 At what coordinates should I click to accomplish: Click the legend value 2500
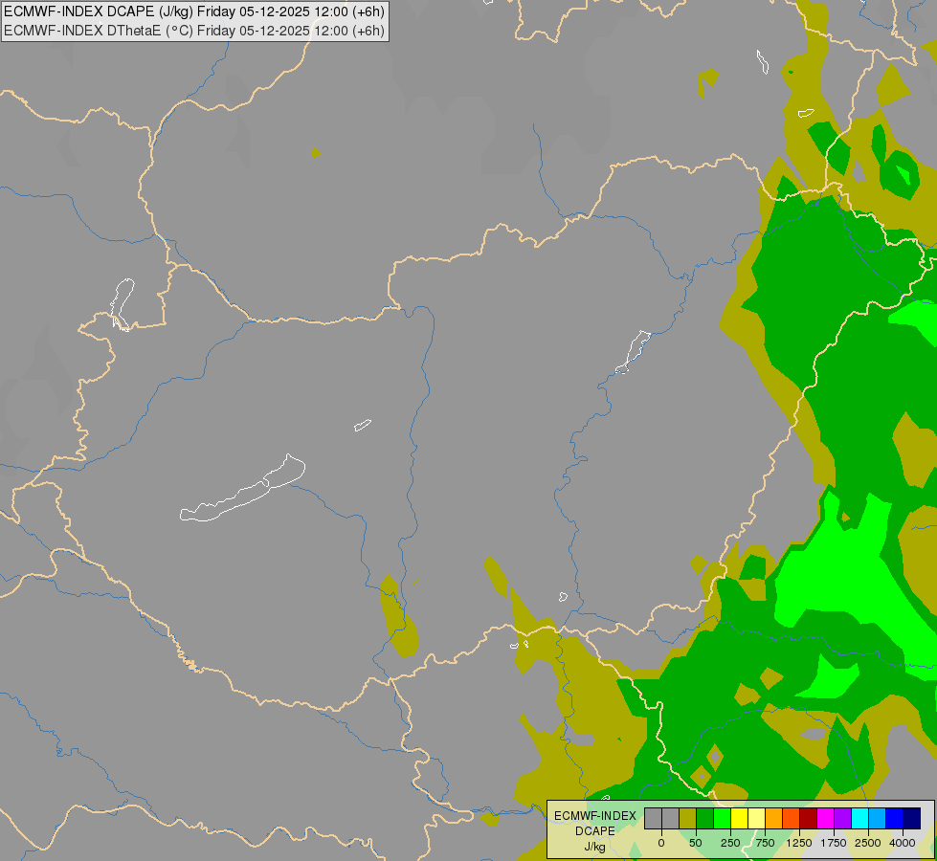click(868, 843)
